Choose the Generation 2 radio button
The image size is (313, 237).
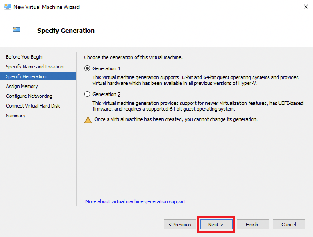click(88, 94)
